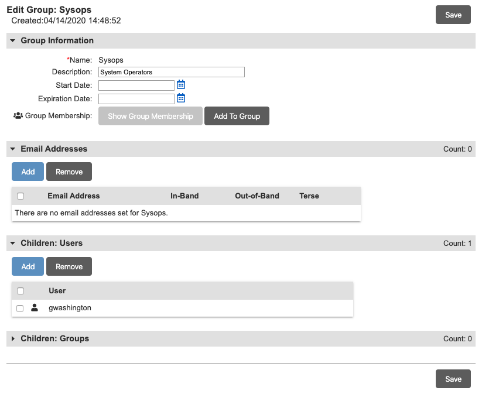Click the Remove button under Children: Users
Screen dimensions: 482x394
(x=69, y=266)
